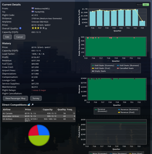Viewport: 152px width, 154px height.
Task: Click flight code AC 013
Action: pos(35,15)
